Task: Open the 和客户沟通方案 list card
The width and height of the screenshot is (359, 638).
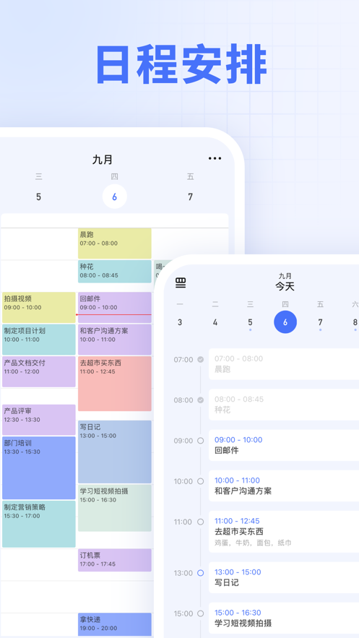Action: 284,486
